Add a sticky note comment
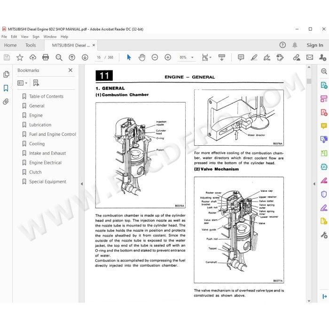This screenshot has width=329, height=329. tap(241, 57)
